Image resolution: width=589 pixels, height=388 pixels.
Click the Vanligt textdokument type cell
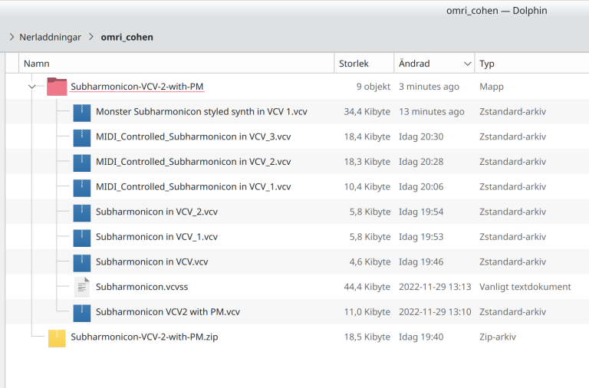525,287
